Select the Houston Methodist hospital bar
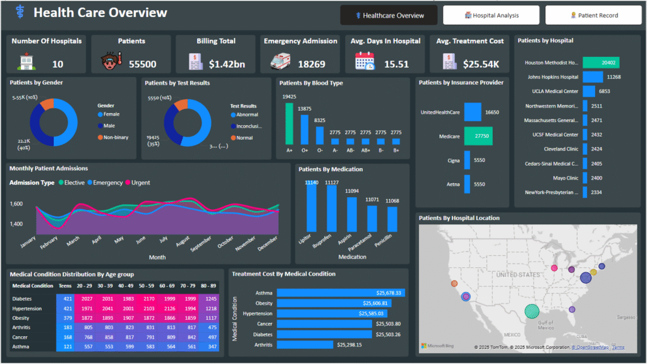 [600, 63]
